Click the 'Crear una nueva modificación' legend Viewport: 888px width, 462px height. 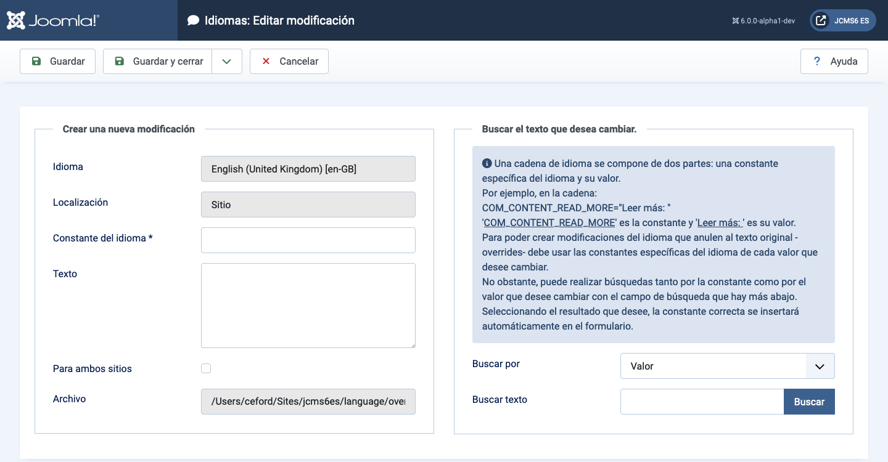[x=129, y=129]
